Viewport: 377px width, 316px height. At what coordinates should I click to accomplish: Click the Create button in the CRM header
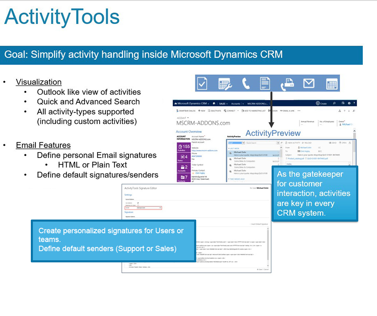[321, 103]
